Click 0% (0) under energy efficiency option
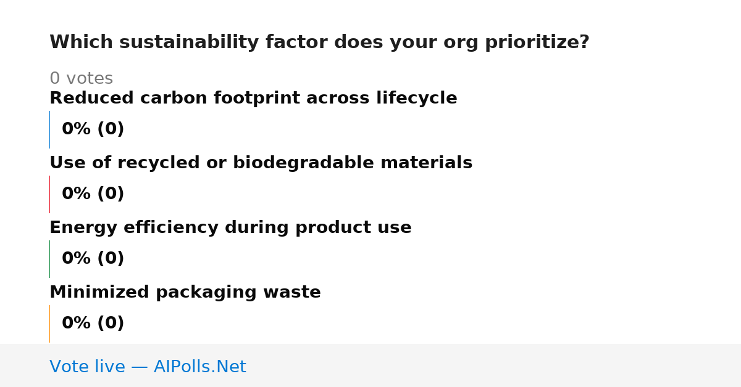 tap(93, 259)
